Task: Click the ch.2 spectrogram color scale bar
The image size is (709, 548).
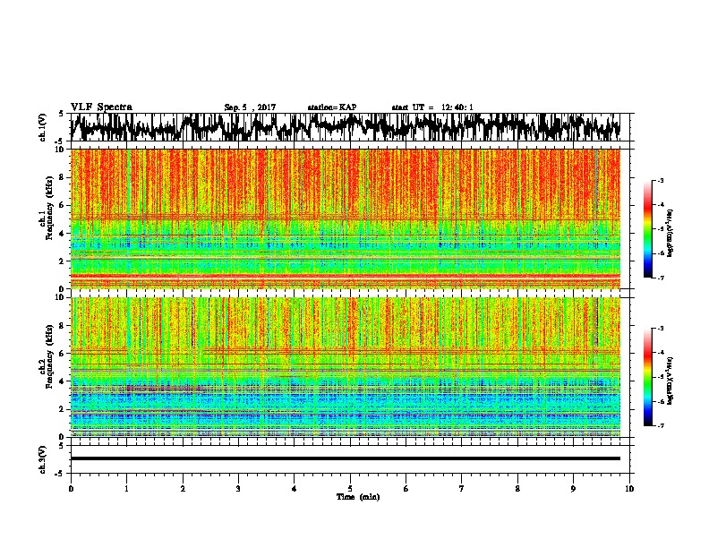Action: 647,377
